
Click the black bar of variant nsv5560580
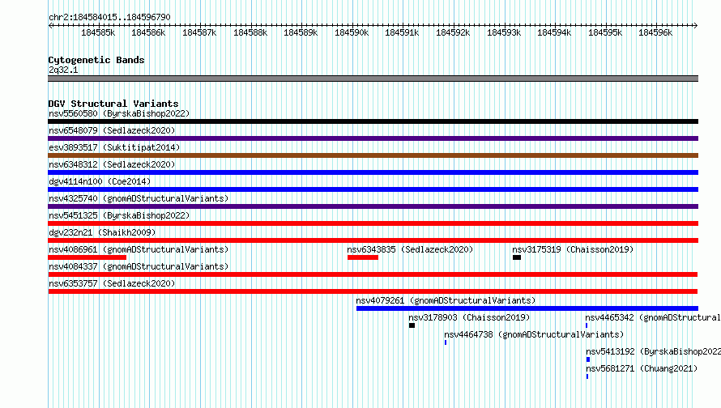[373, 121]
